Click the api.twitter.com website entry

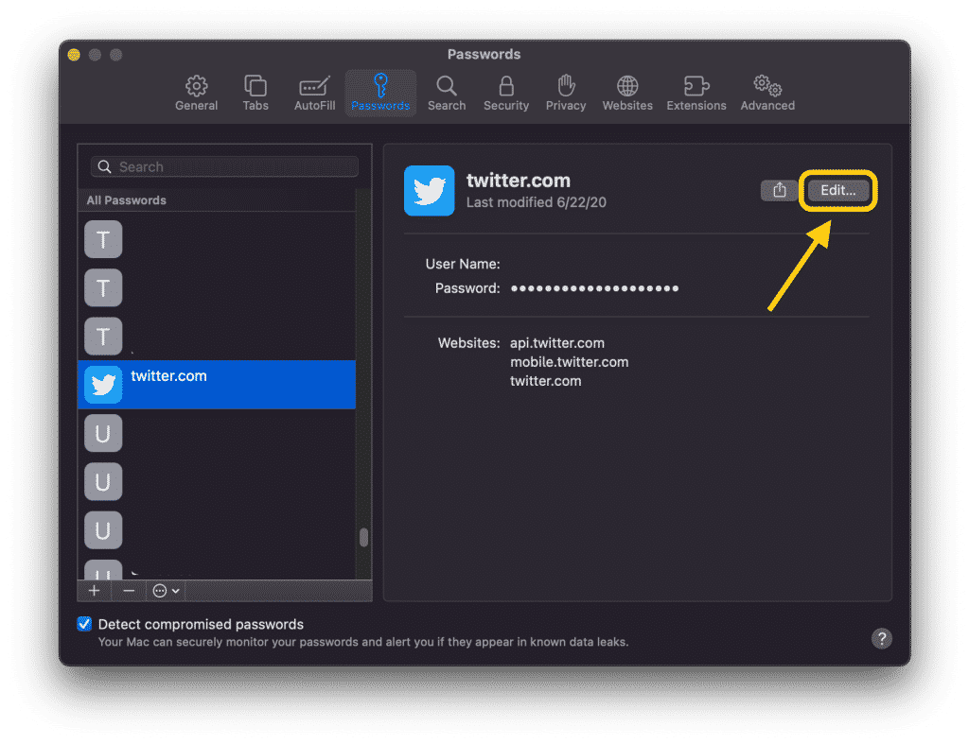556,342
